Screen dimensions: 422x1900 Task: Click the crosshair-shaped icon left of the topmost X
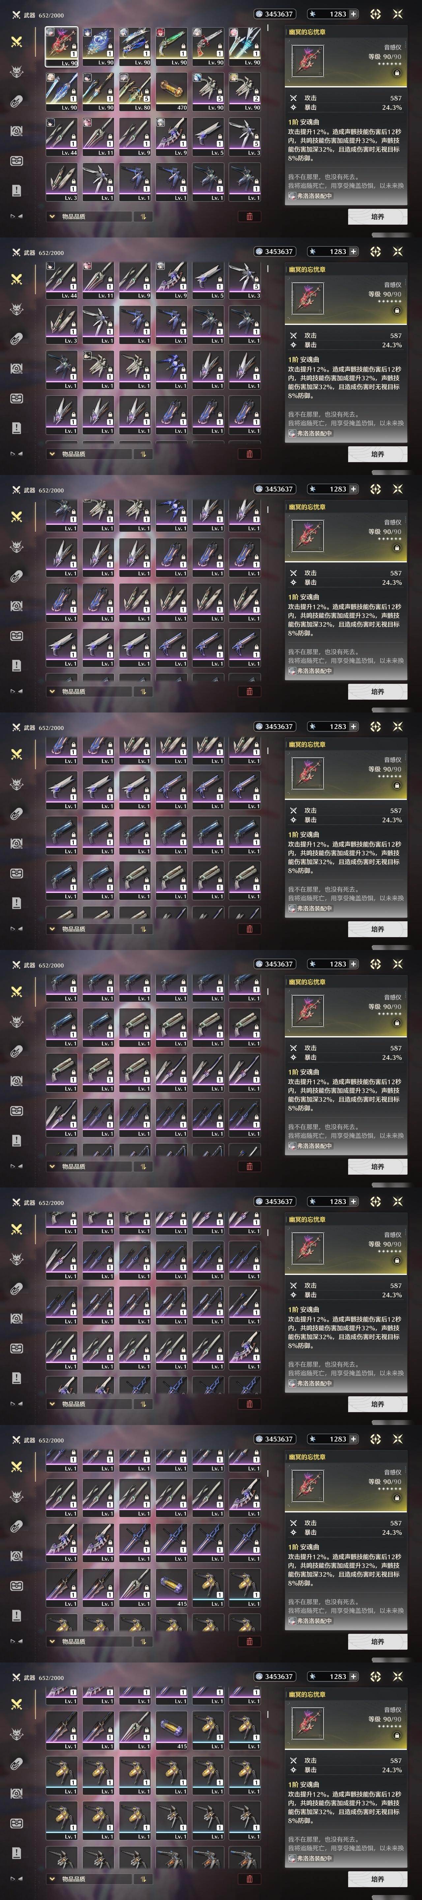pyautogui.click(x=376, y=14)
